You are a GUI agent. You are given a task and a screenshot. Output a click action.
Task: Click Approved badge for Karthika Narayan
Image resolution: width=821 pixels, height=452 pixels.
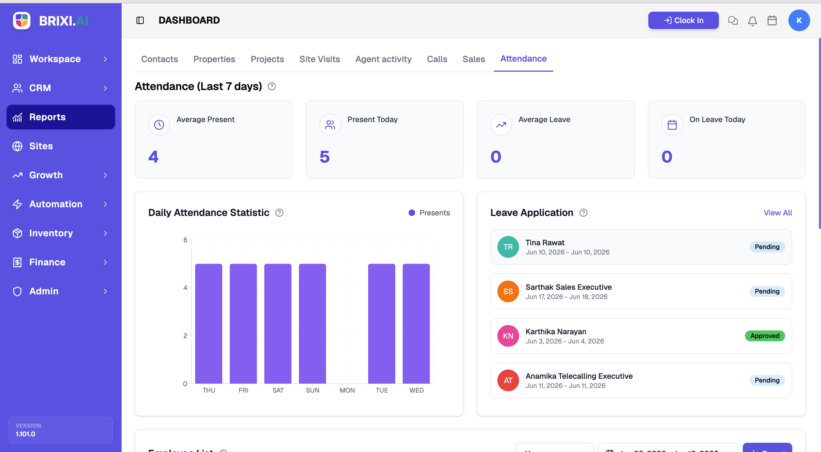pyautogui.click(x=765, y=336)
